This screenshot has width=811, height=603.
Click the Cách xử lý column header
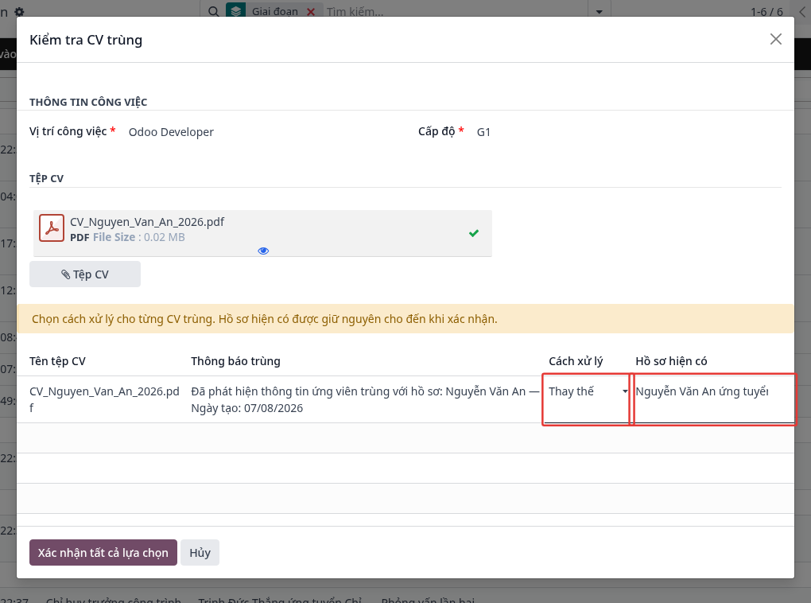[576, 361]
